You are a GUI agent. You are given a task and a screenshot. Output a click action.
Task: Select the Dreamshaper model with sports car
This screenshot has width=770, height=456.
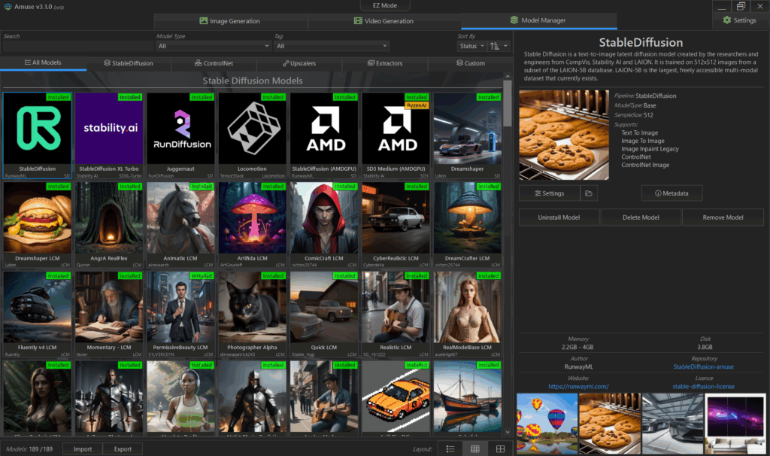click(468, 135)
